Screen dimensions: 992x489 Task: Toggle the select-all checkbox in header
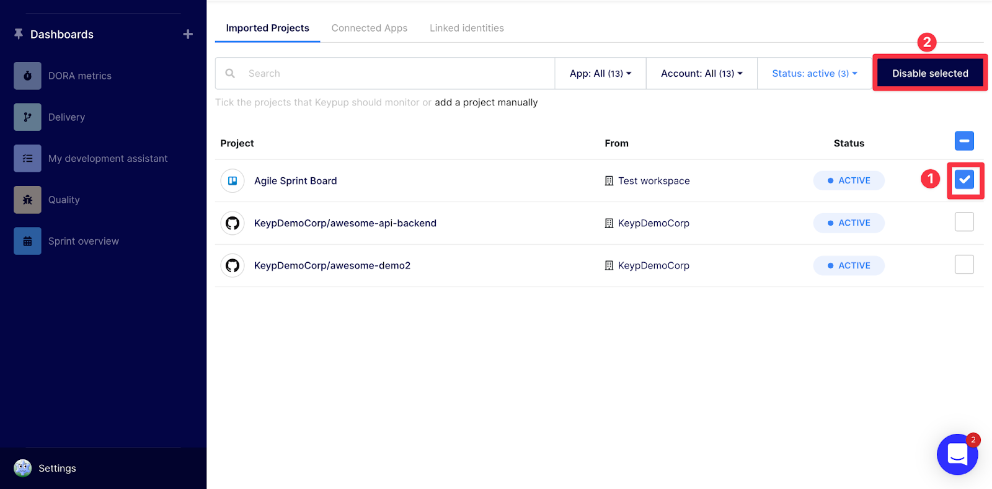pyautogui.click(x=964, y=141)
